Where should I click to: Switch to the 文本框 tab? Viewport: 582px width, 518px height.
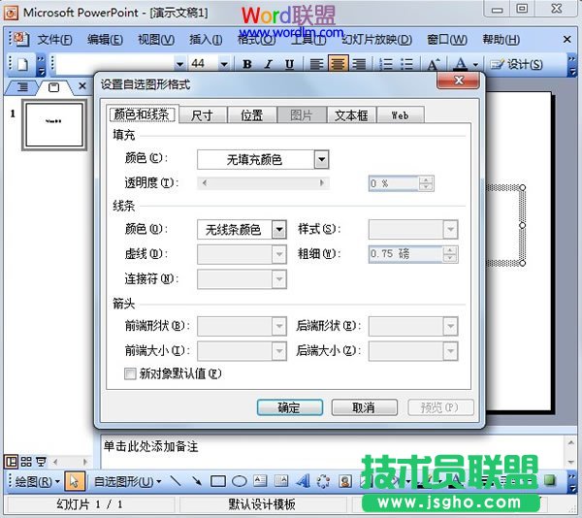(x=351, y=115)
